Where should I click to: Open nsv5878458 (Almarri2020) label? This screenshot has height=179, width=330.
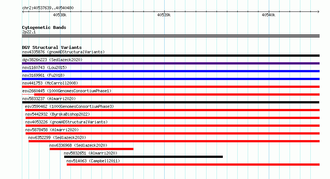(x=52, y=130)
